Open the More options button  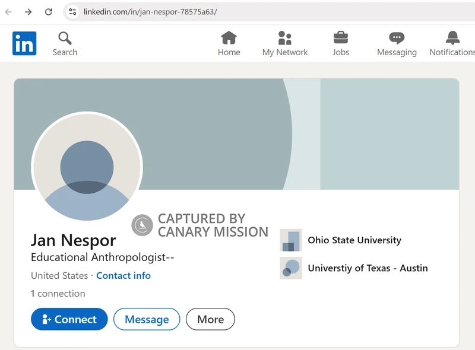pyautogui.click(x=210, y=319)
